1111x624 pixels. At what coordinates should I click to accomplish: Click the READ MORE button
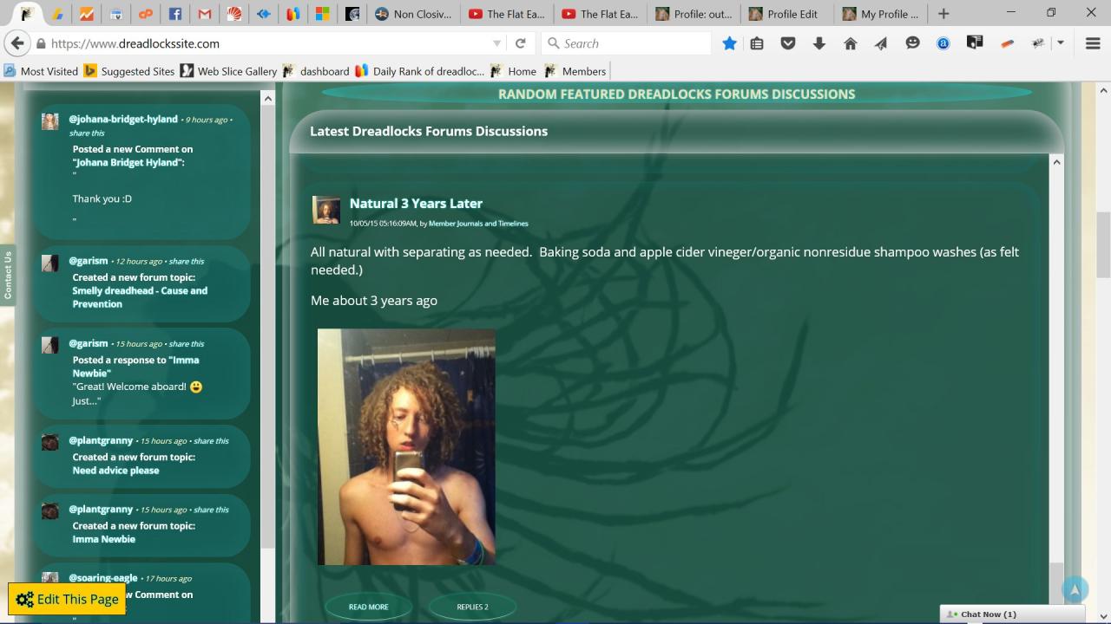point(369,607)
